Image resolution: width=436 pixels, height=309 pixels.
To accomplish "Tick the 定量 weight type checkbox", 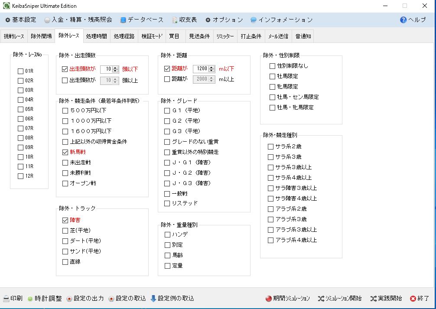I will point(167,266).
